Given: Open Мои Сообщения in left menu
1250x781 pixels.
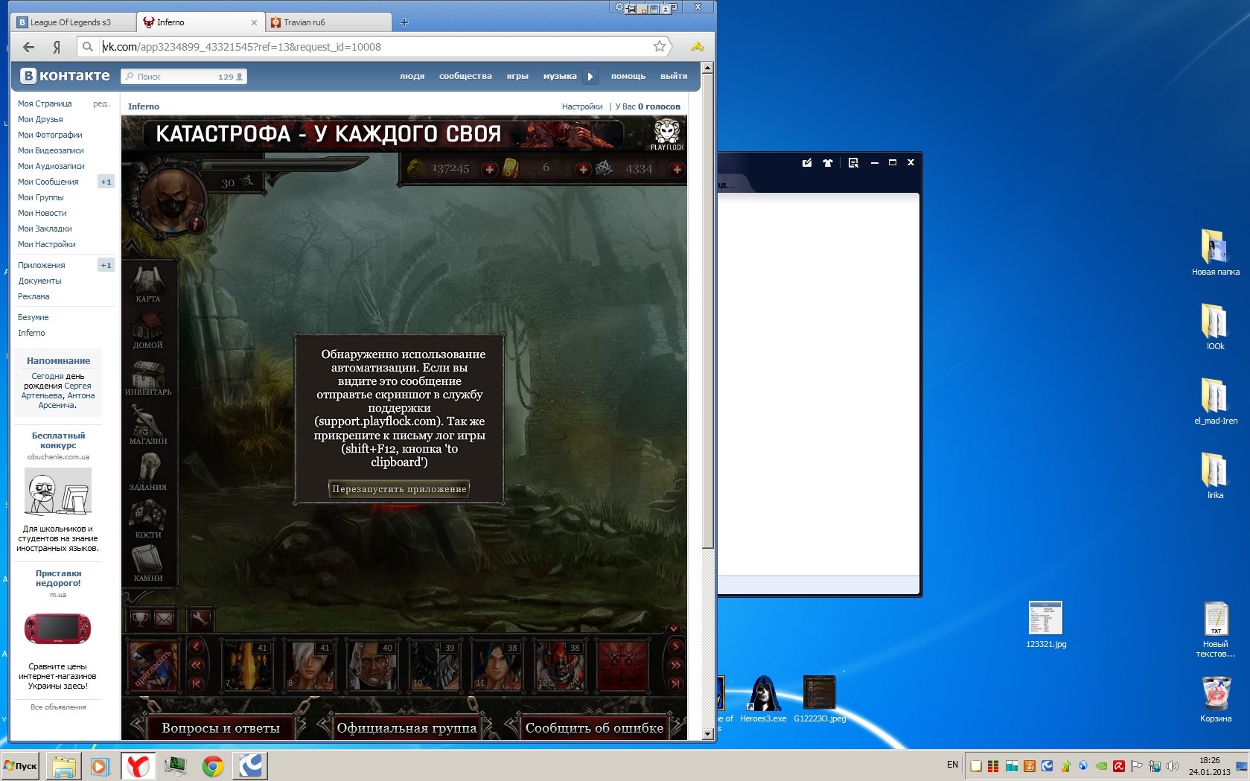Looking at the screenshot, I should click(48, 182).
